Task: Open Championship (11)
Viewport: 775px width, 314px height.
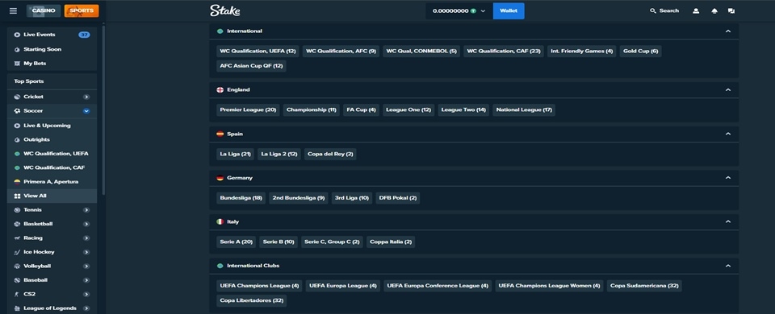Action: click(x=312, y=110)
